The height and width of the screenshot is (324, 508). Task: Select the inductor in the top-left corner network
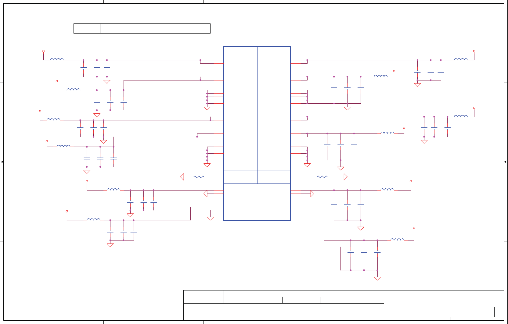pos(57,59)
